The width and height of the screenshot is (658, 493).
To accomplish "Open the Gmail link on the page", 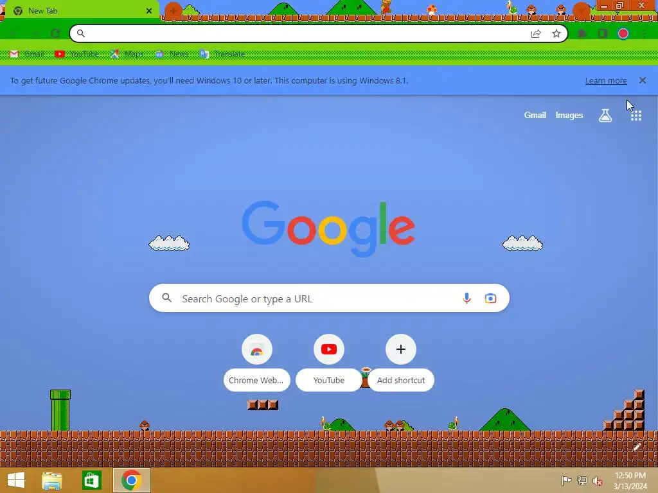I will pos(535,116).
